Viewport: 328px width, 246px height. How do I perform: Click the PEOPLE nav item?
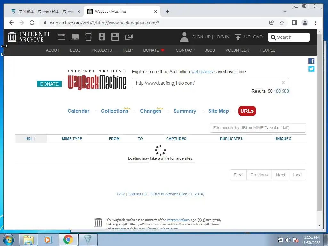pos(267,50)
